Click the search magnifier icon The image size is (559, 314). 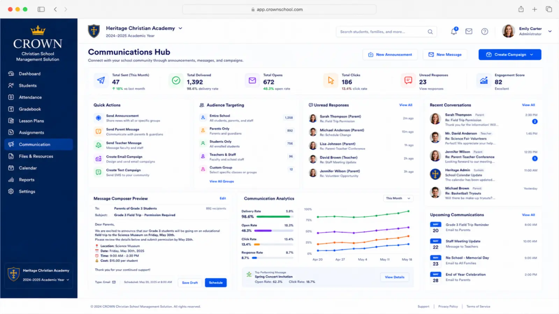tap(430, 32)
